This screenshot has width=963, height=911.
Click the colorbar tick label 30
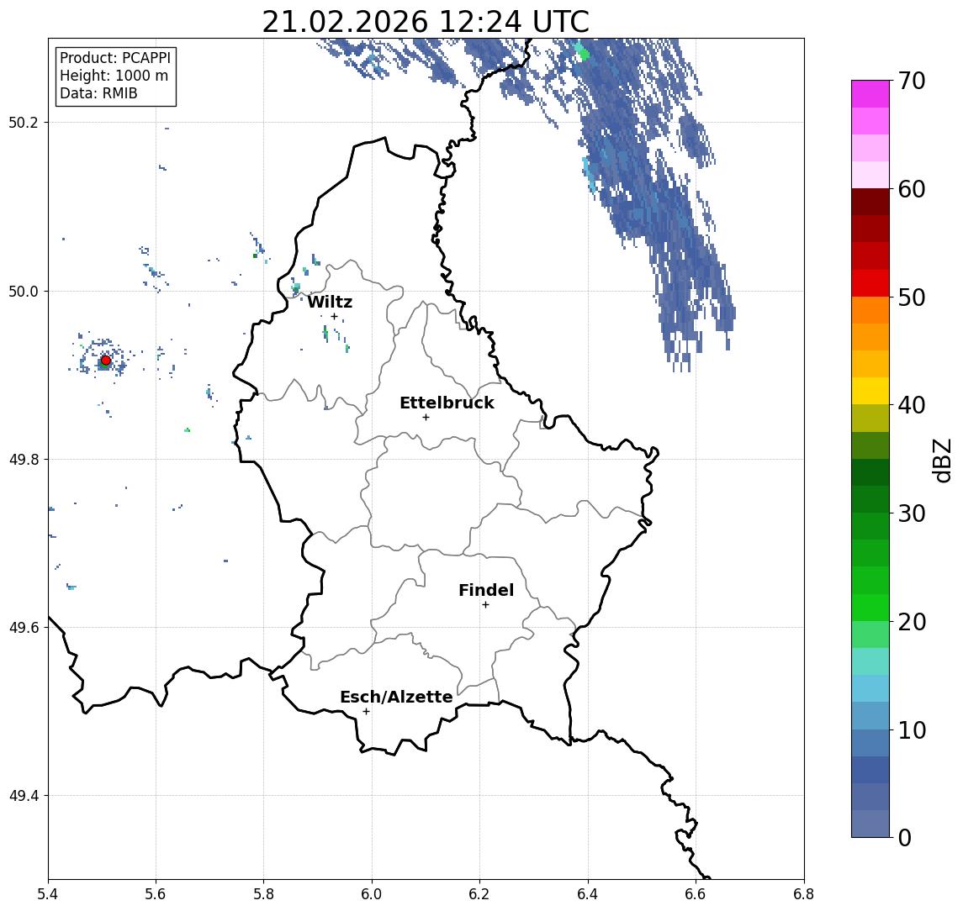[x=912, y=513]
